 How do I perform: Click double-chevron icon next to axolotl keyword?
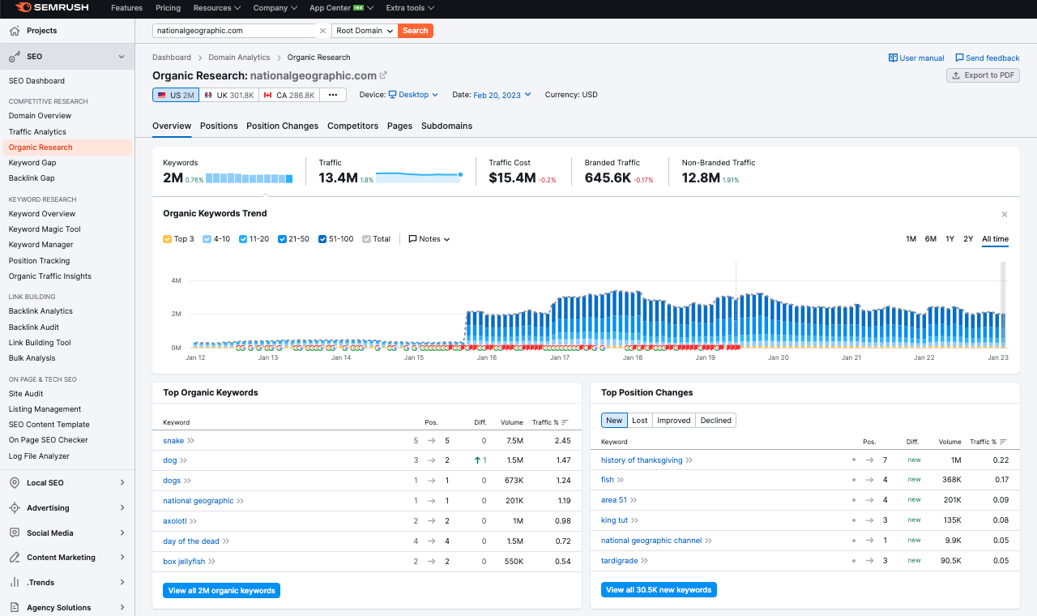pos(194,521)
